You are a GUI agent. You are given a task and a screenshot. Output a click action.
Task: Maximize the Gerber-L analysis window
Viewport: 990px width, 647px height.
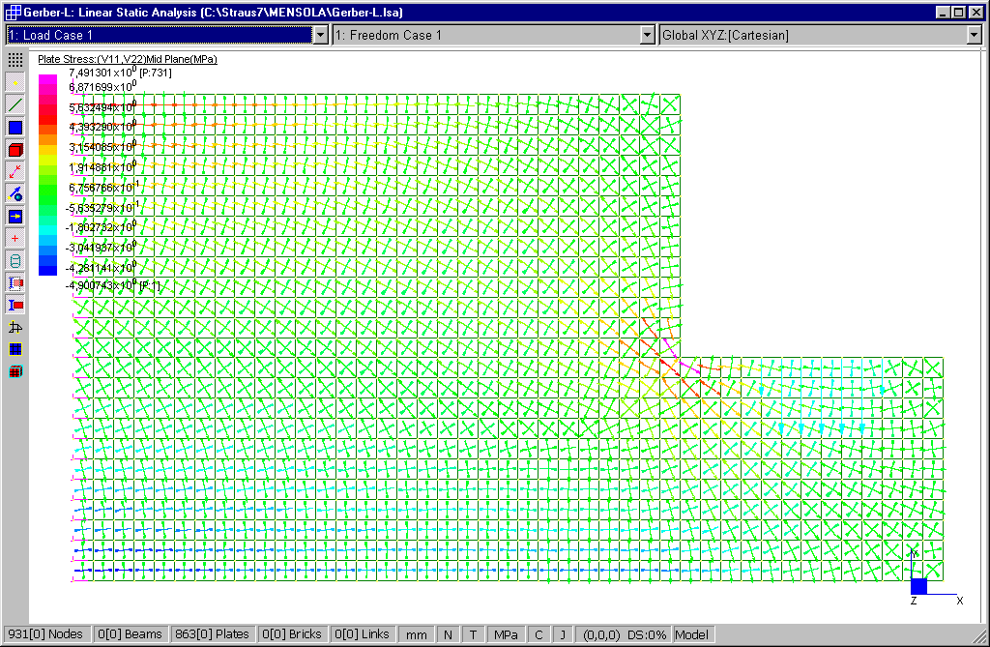958,12
